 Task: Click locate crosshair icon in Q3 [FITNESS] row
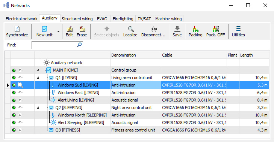20,130
